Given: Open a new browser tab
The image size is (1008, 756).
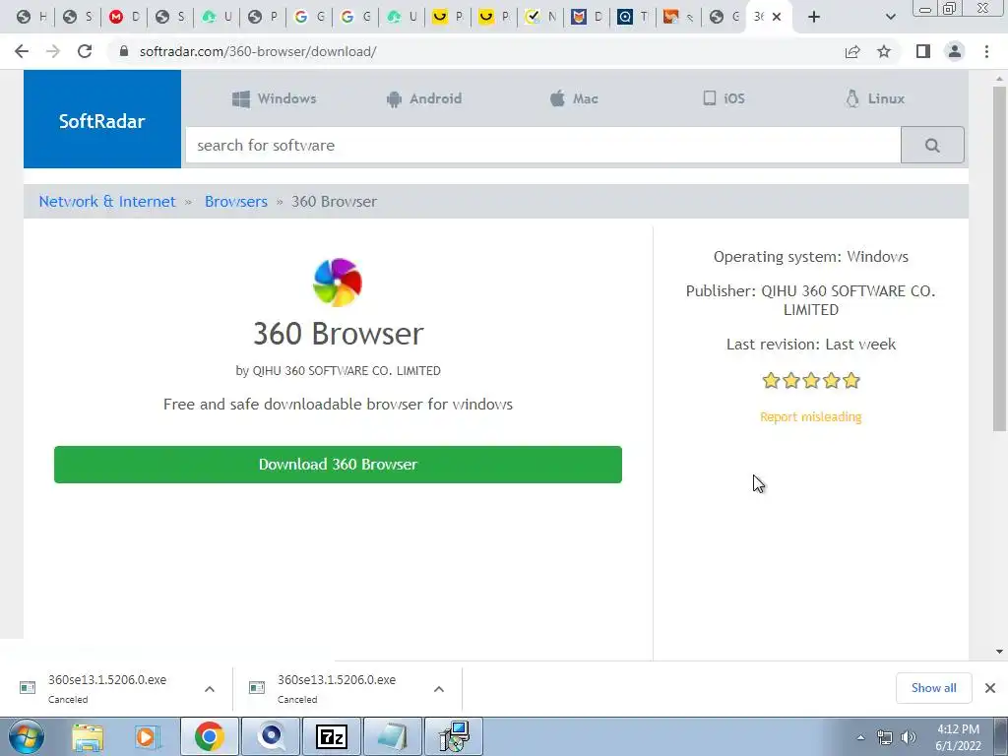Looking at the screenshot, I should click(x=814, y=18).
